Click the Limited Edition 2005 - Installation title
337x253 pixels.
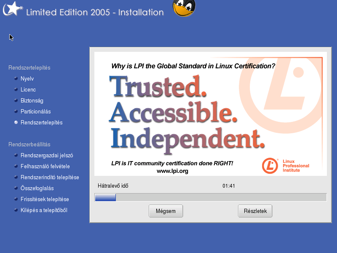pos(95,12)
